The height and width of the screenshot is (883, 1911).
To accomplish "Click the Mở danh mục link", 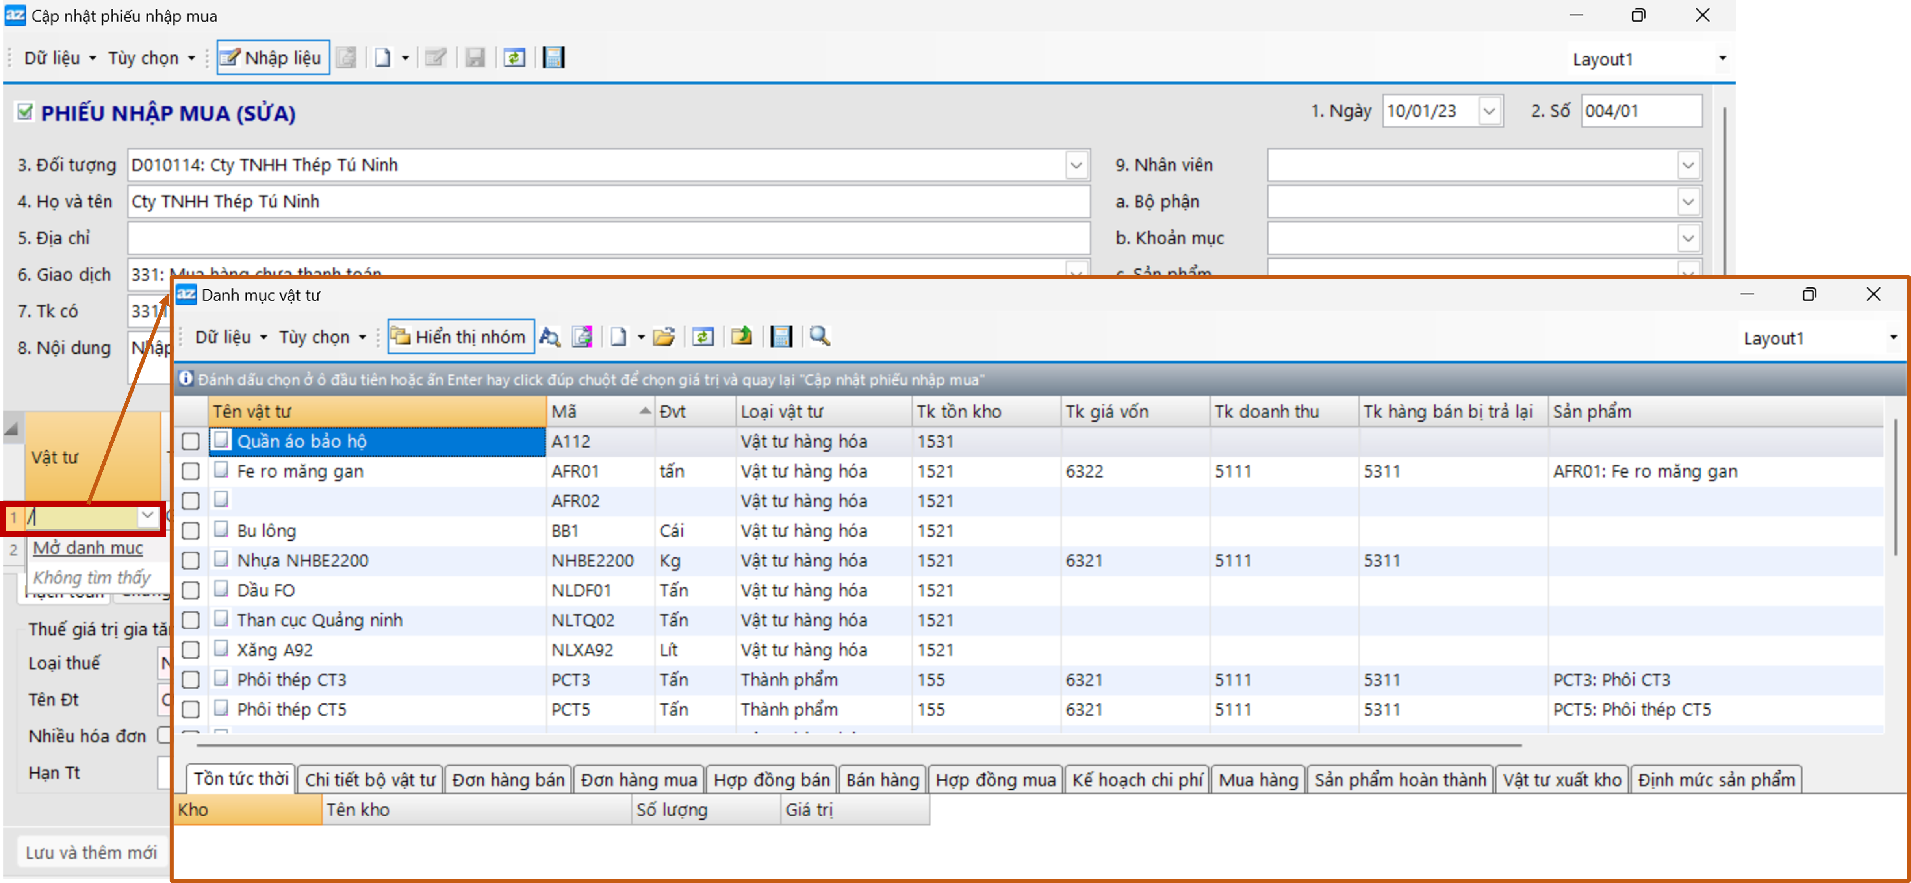I will tap(88, 548).
